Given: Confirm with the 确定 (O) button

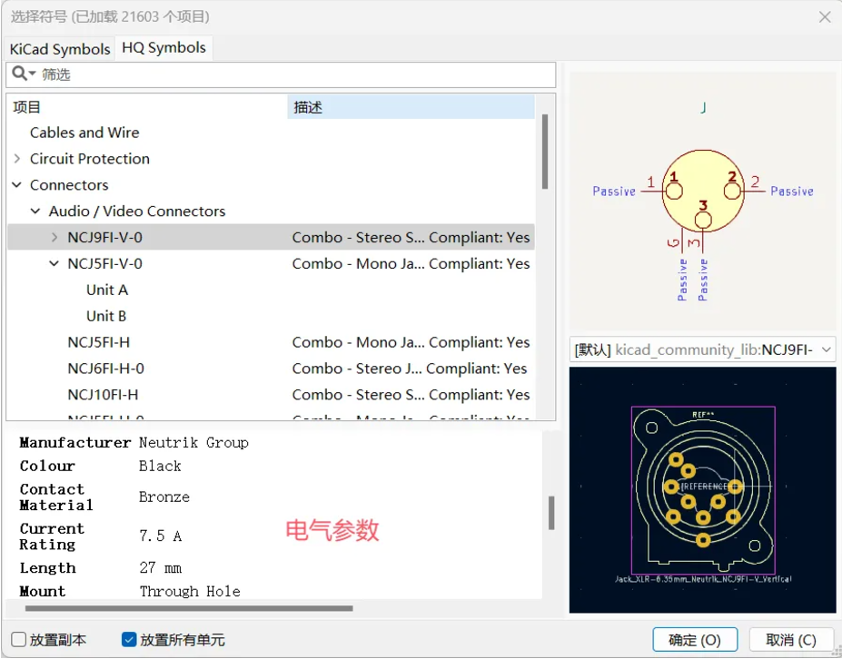Looking at the screenshot, I should pyautogui.click(x=695, y=640).
